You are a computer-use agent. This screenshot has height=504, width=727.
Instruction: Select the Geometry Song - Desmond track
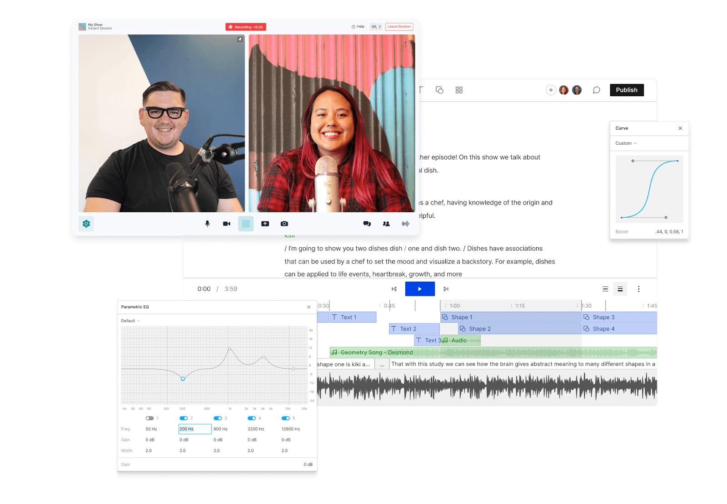click(493, 352)
